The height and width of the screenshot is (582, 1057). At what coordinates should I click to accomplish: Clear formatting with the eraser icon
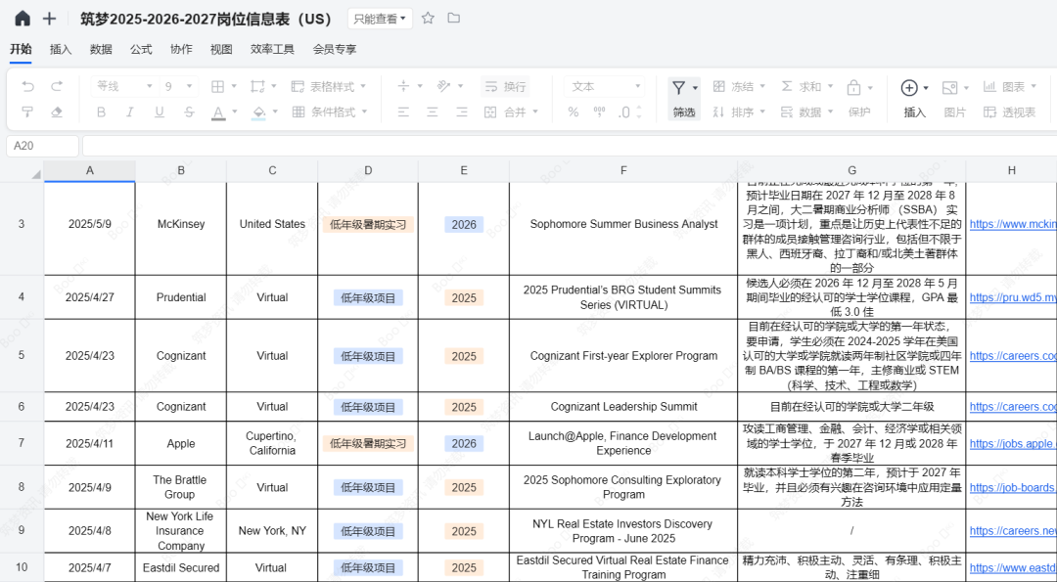(x=57, y=112)
